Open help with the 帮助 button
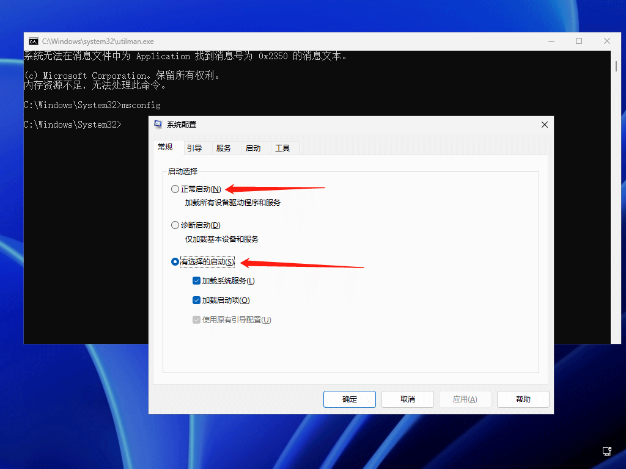The image size is (626, 469). pyautogui.click(x=523, y=399)
